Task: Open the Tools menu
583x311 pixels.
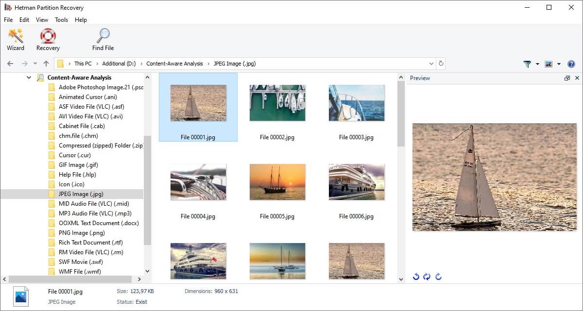Action: click(x=61, y=20)
